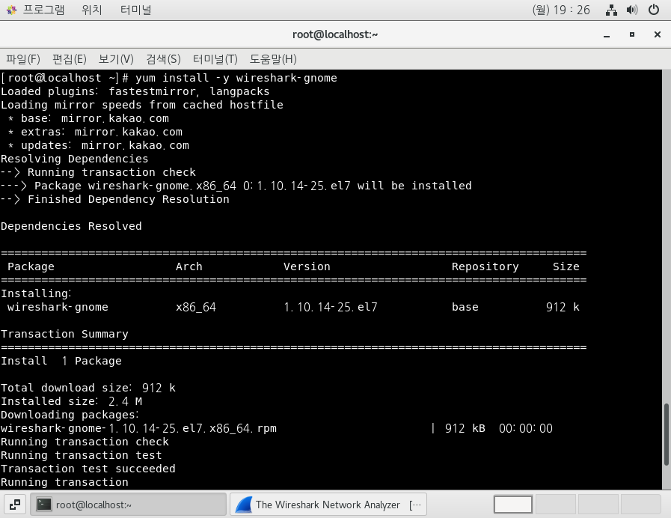Click the root@localhost:~ window title

click(335, 34)
